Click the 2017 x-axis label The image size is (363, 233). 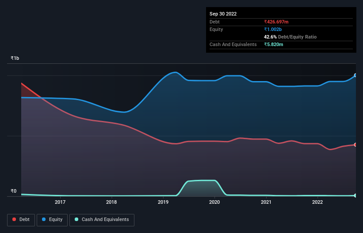point(60,202)
